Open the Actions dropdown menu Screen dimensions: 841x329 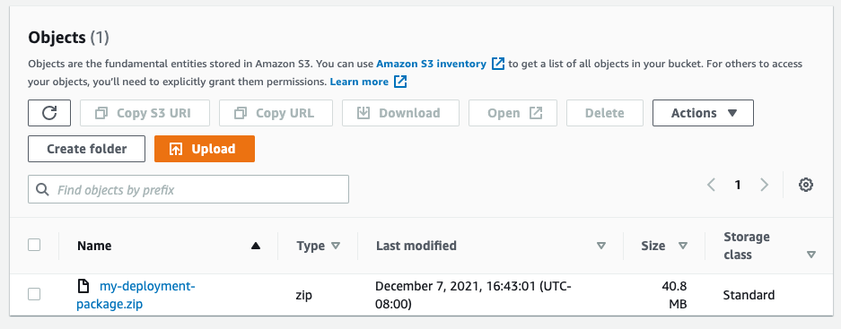click(703, 113)
